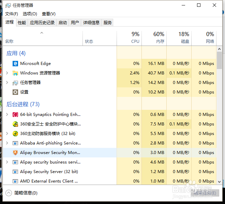
Task: Expand the 任务管理器 process group
Action: [x=7, y=83]
